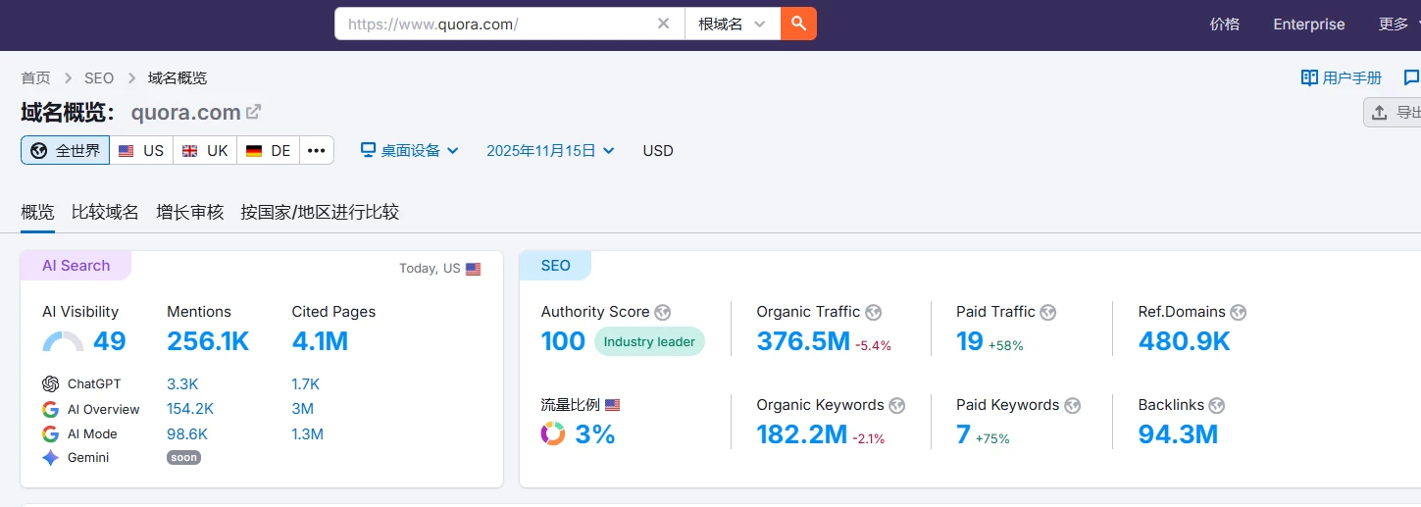Click the AI Visibility gauge icon
The image size is (1421, 507).
63,341
